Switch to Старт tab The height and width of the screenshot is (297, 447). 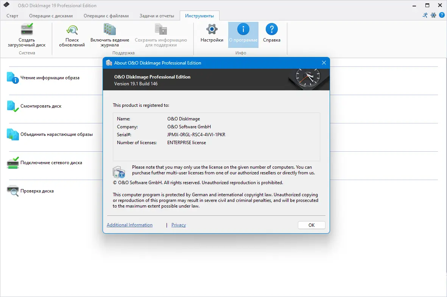click(12, 16)
